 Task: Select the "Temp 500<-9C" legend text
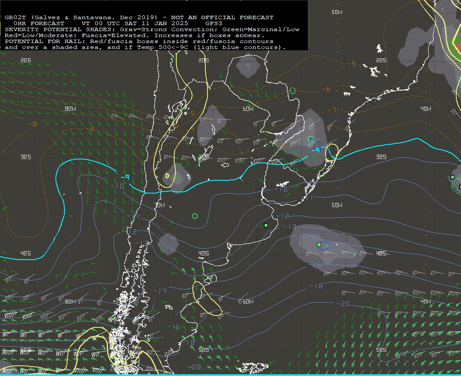pos(162,47)
